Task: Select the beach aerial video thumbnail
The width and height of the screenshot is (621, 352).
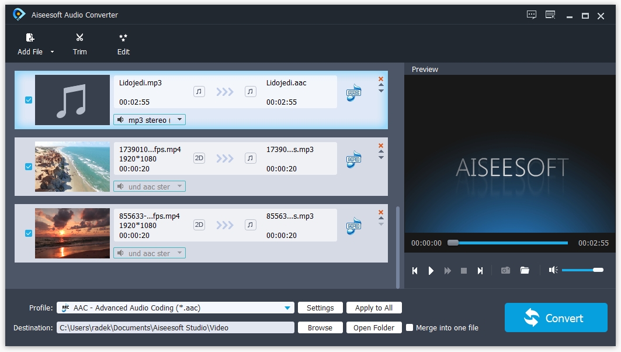Action: point(72,167)
